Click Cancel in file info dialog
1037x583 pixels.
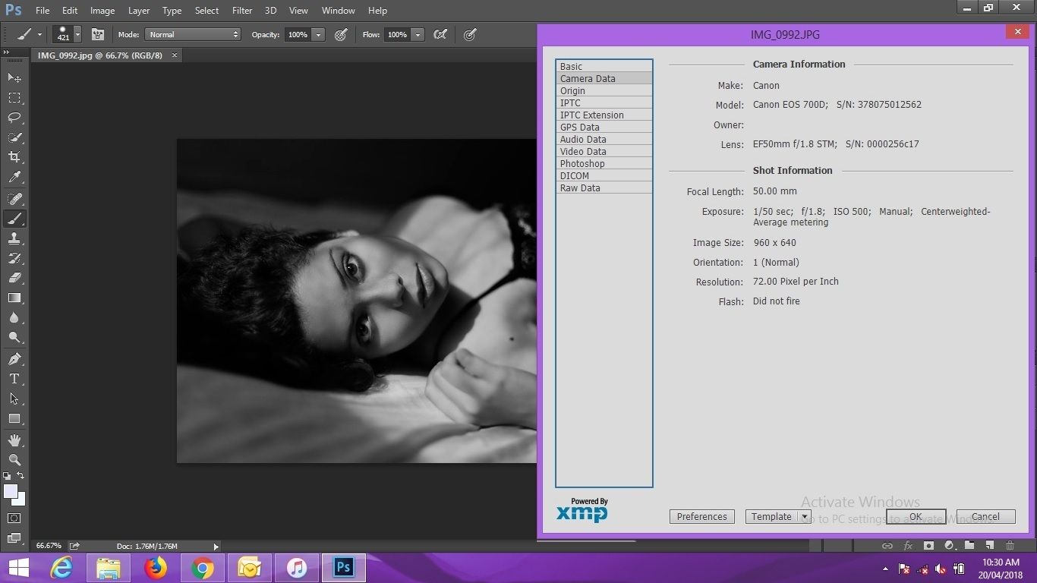click(x=985, y=517)
